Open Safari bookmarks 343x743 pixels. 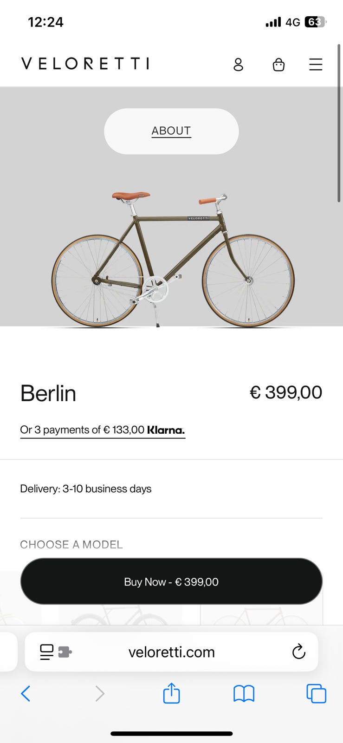[x=244, y=694]
